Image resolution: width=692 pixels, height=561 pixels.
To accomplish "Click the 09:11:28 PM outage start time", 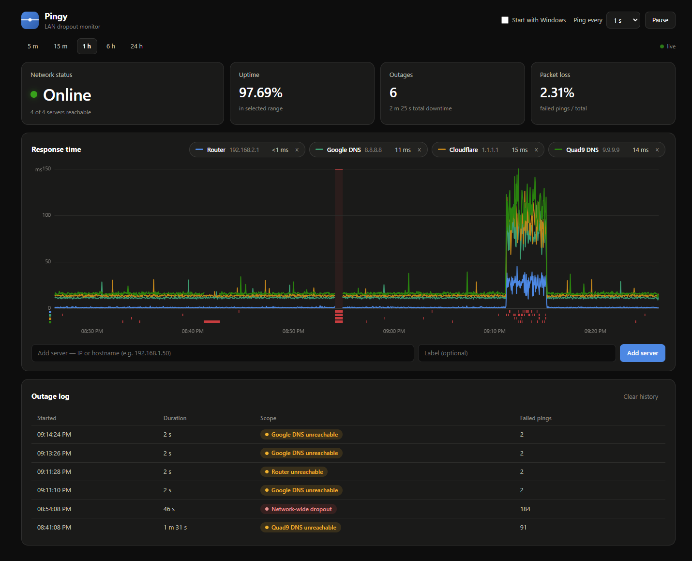I will (x=54, y=472).
